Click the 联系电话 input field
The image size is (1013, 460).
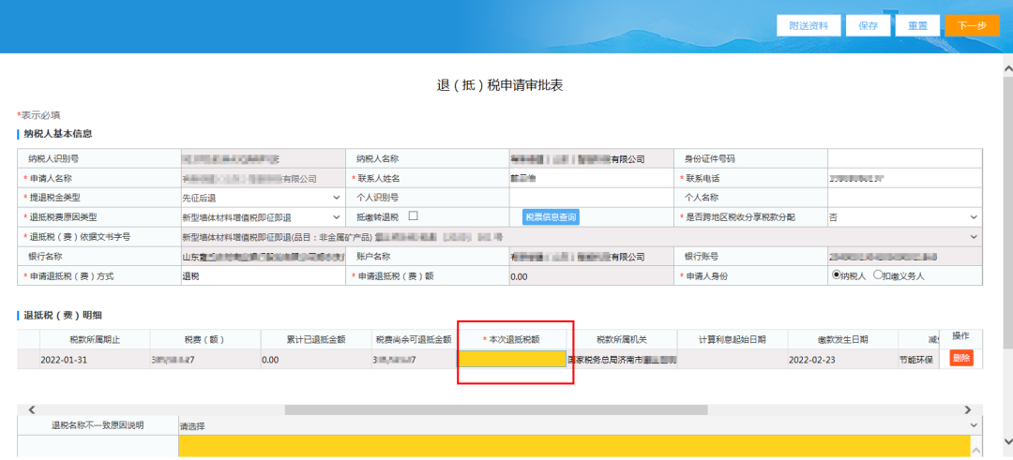point(905,178)
